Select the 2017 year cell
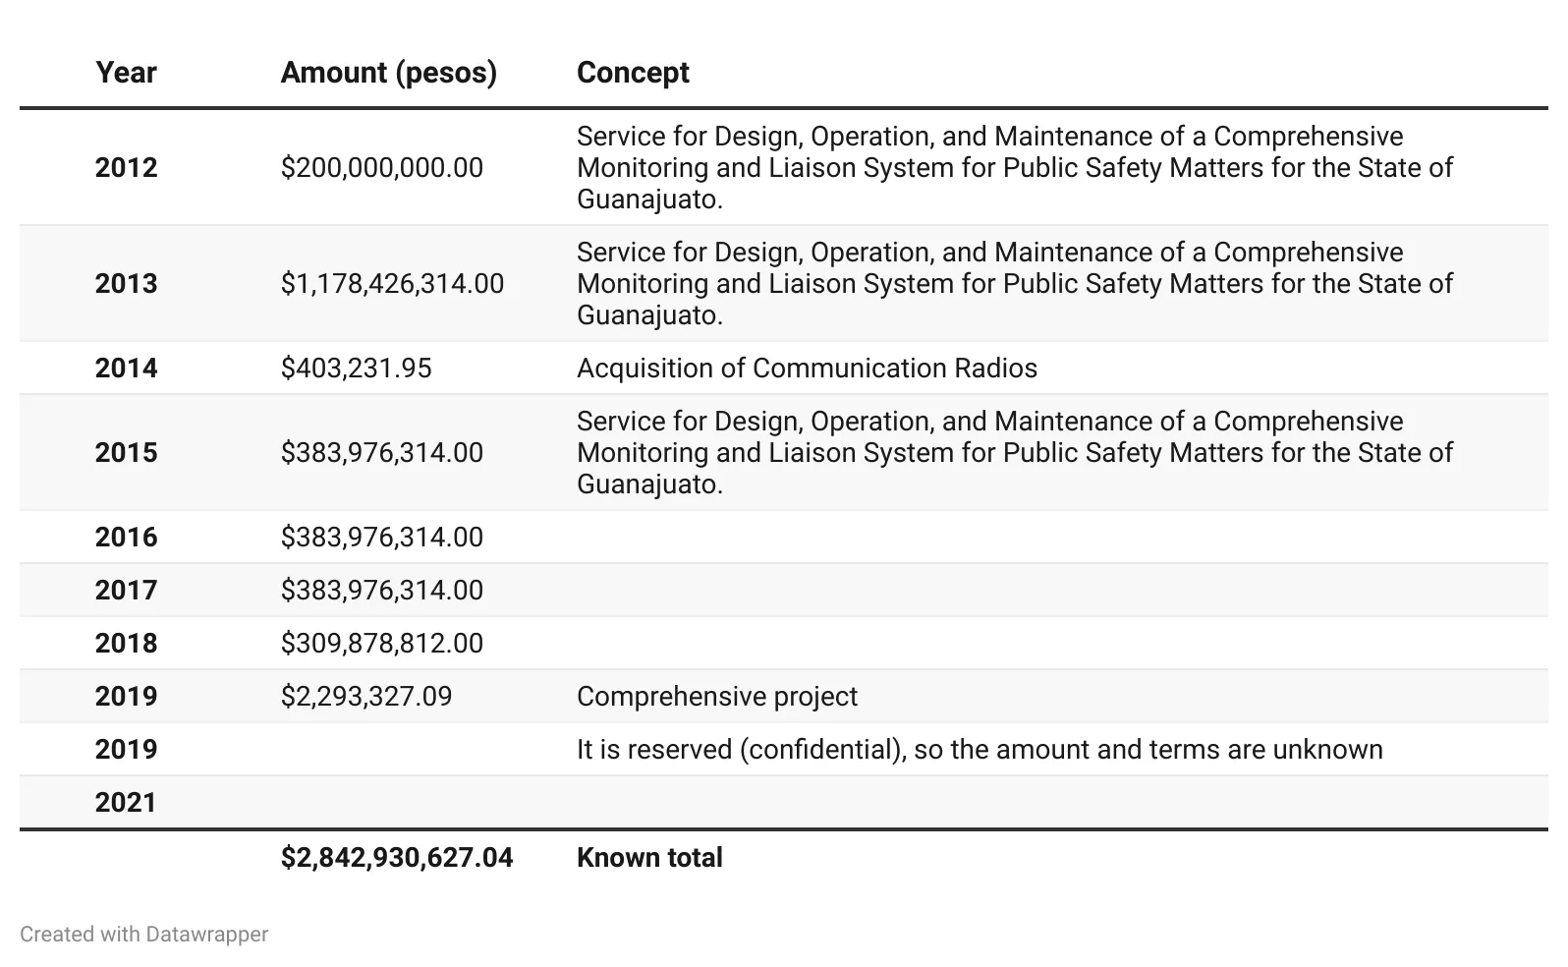The image size is (1568, 967). click(x=126, y=591)
